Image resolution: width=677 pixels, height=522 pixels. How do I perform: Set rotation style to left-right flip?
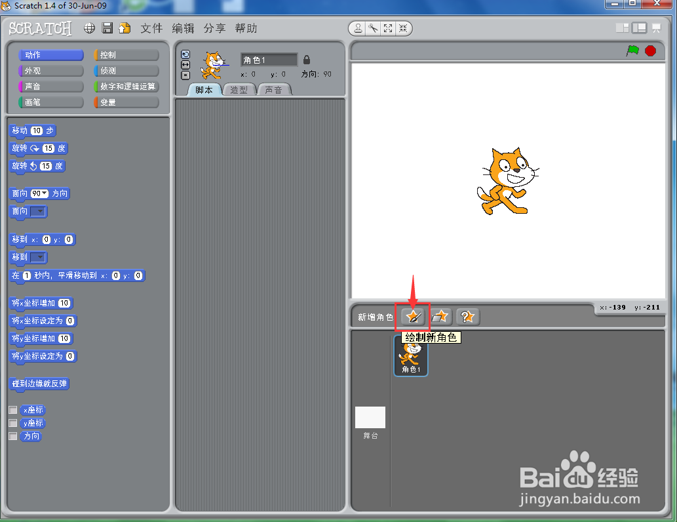point(185,65)
